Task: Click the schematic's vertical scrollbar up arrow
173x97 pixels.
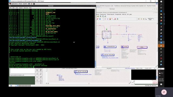Action: [157, 23]
